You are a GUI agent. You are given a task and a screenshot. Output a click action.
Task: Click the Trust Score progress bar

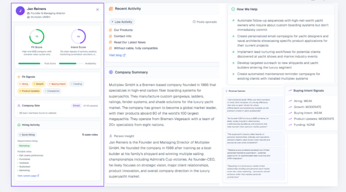[29, 64]
